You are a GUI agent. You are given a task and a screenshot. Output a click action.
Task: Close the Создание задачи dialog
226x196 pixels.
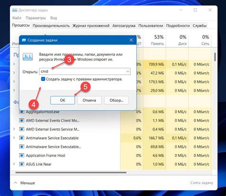coord(131,40)
